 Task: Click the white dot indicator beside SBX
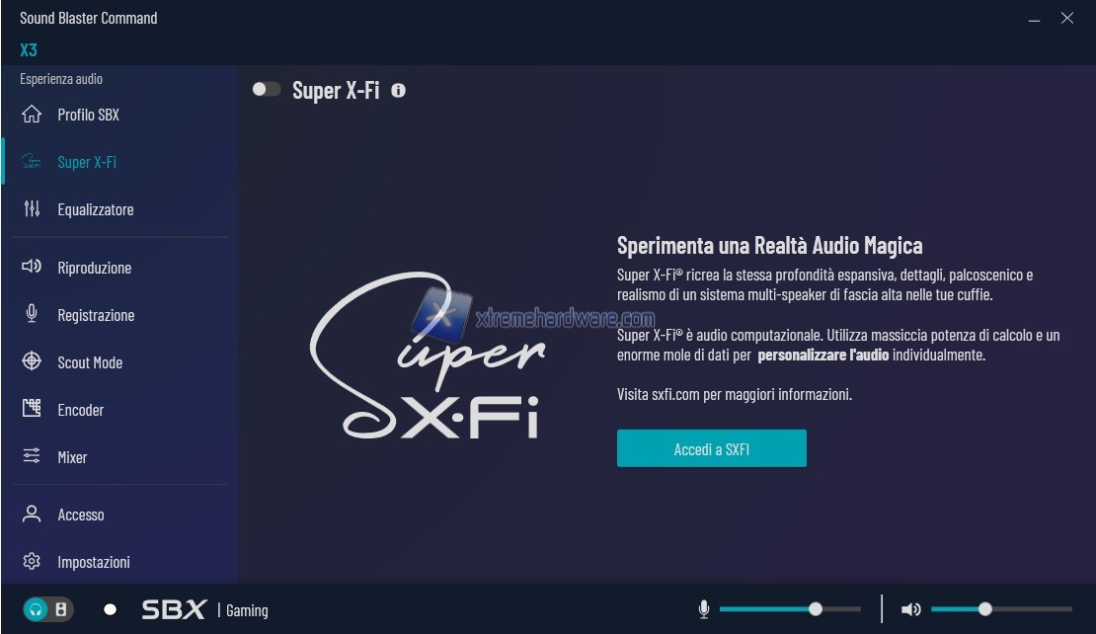tap(110, 609)
